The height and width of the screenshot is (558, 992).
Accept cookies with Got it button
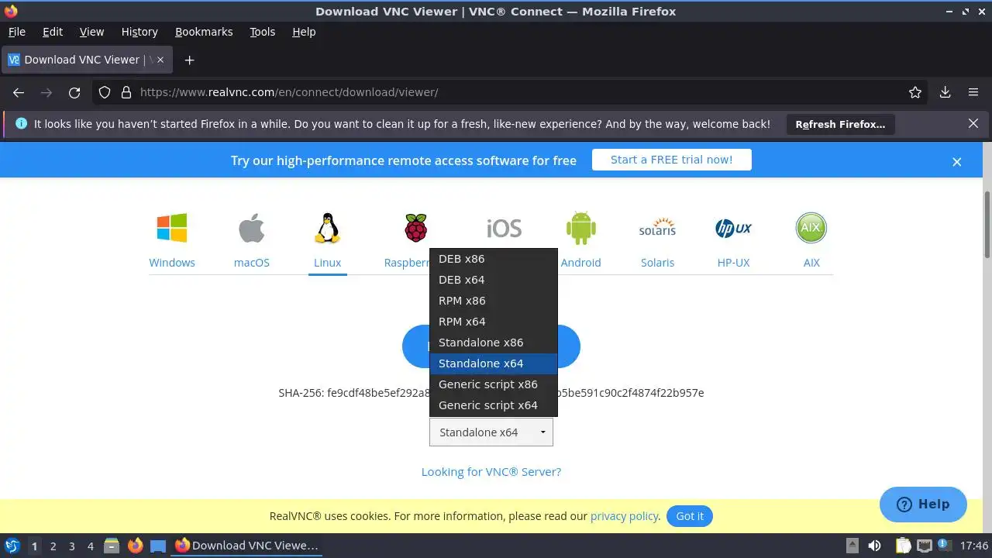click(690, 516)
